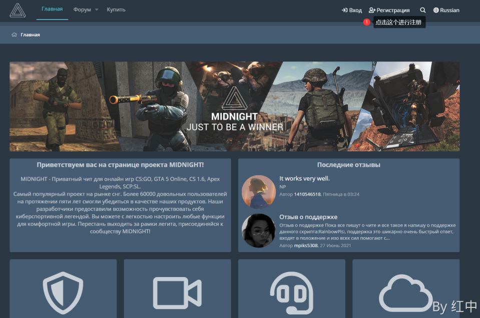
Task: Click the Вход login link
Action: click(352, 10)
